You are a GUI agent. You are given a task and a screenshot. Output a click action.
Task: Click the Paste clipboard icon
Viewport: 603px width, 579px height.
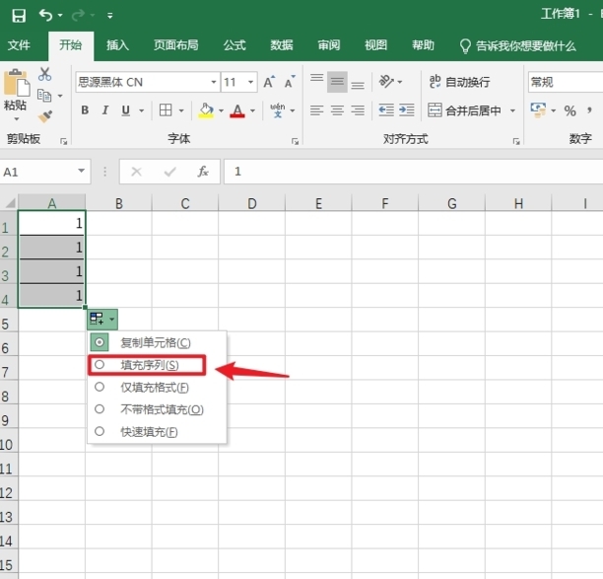click(17, 83)
